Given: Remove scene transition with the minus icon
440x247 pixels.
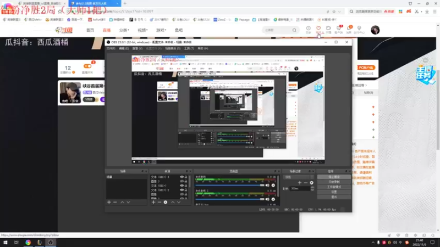Looking at the screenshot, I should [x=306, y=183].
